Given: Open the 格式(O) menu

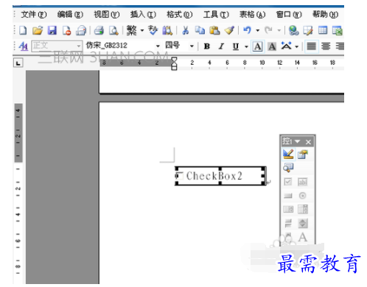Looking at the screenshot, I should pos(179,15).
